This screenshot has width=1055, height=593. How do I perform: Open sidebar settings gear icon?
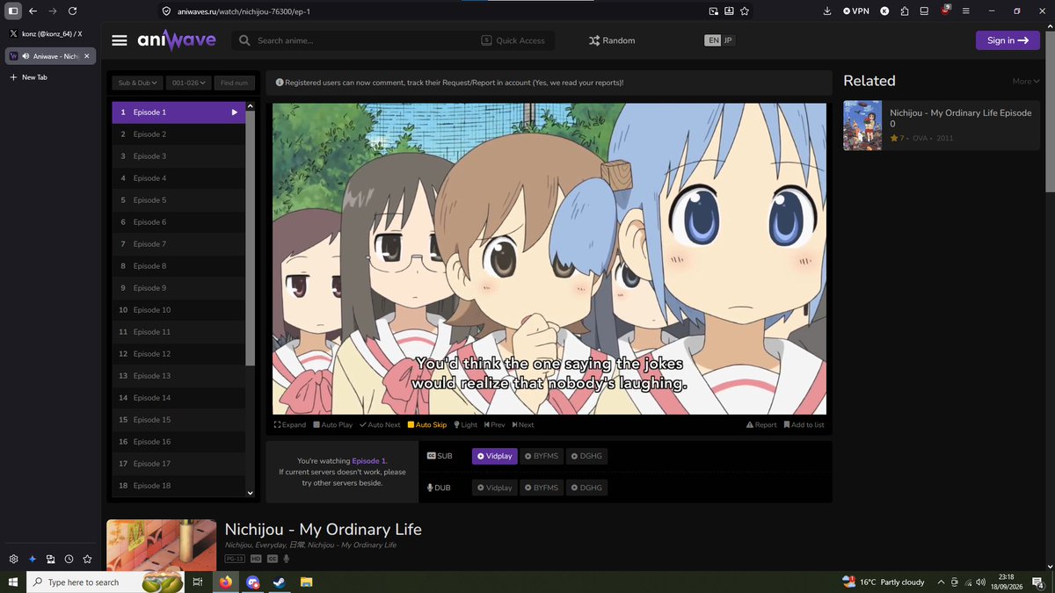(x=14, y=559)
